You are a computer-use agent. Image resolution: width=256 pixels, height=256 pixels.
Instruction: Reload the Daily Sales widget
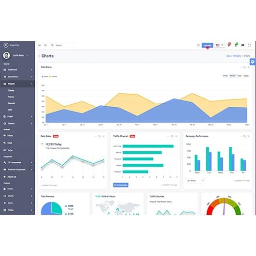[100, 136]
